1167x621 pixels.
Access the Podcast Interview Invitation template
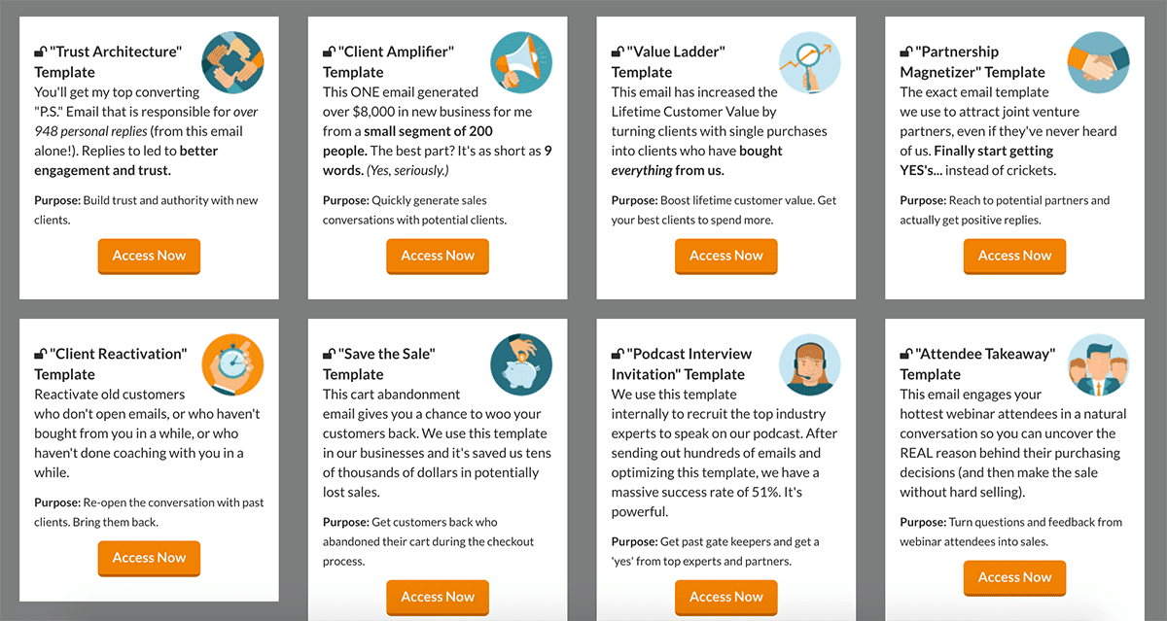pyautogui.click(x=726, y=597)
